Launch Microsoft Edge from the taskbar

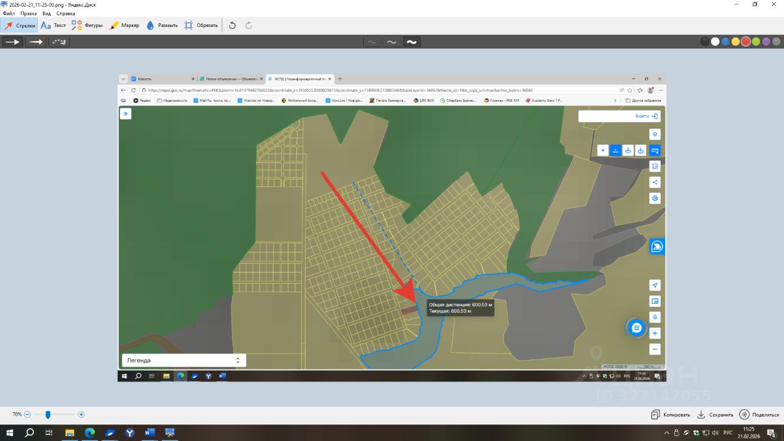[x=90, y=433]
